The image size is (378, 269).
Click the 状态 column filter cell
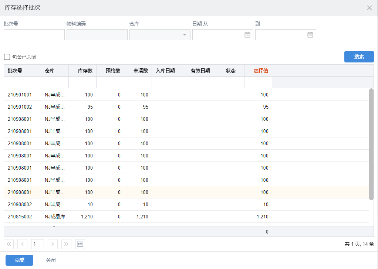(233, 83)
